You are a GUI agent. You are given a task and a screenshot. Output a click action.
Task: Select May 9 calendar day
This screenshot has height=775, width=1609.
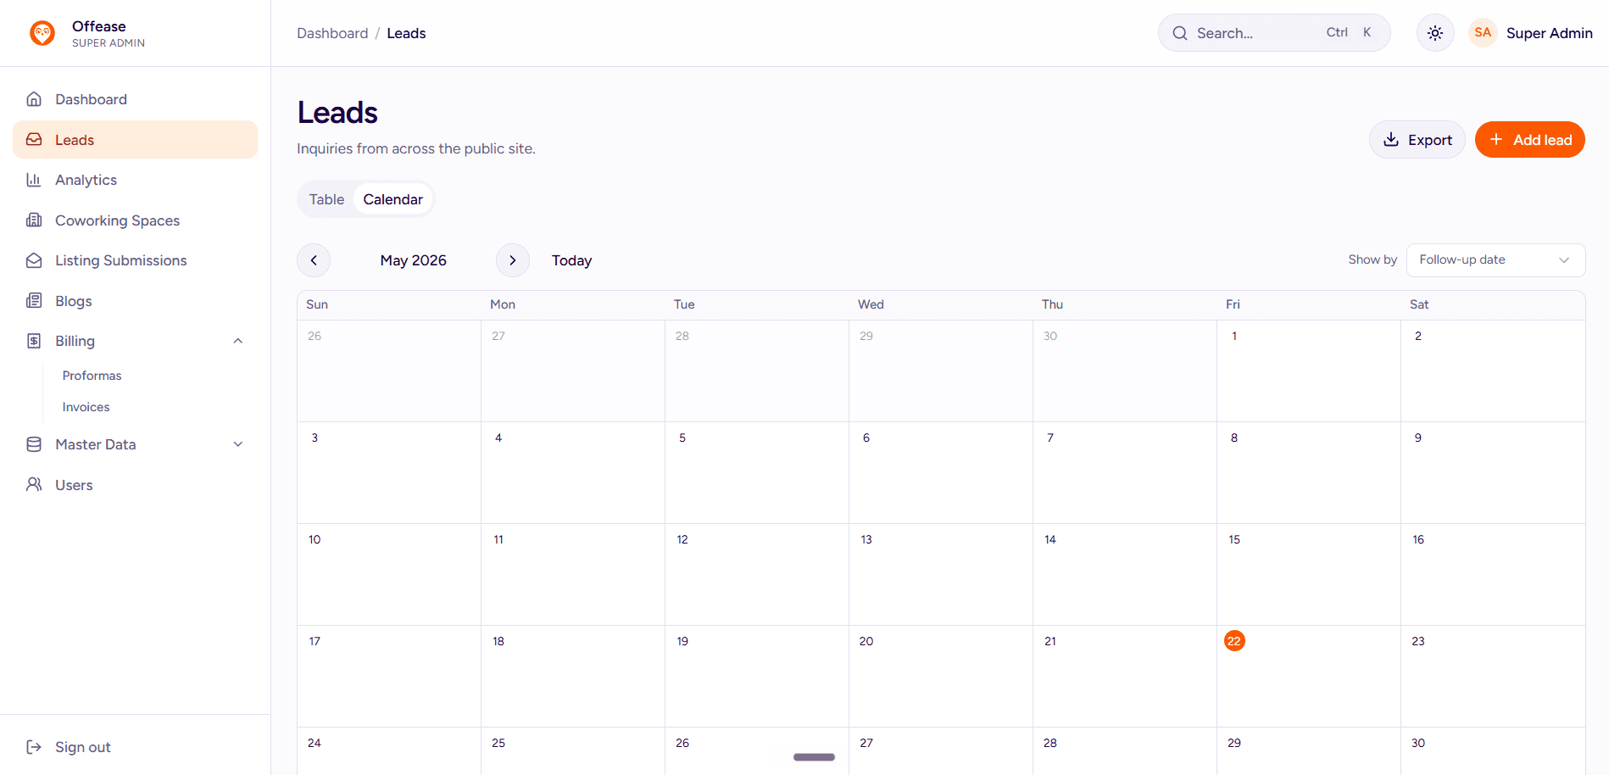pos(1493,472)
